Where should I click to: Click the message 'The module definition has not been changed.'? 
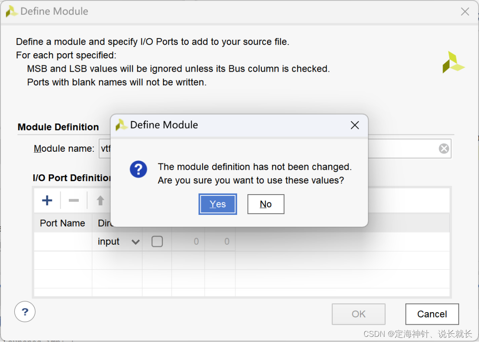click(255, 167)
